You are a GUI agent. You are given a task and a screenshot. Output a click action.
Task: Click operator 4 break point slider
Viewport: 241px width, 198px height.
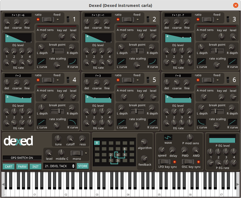(57, 111)
